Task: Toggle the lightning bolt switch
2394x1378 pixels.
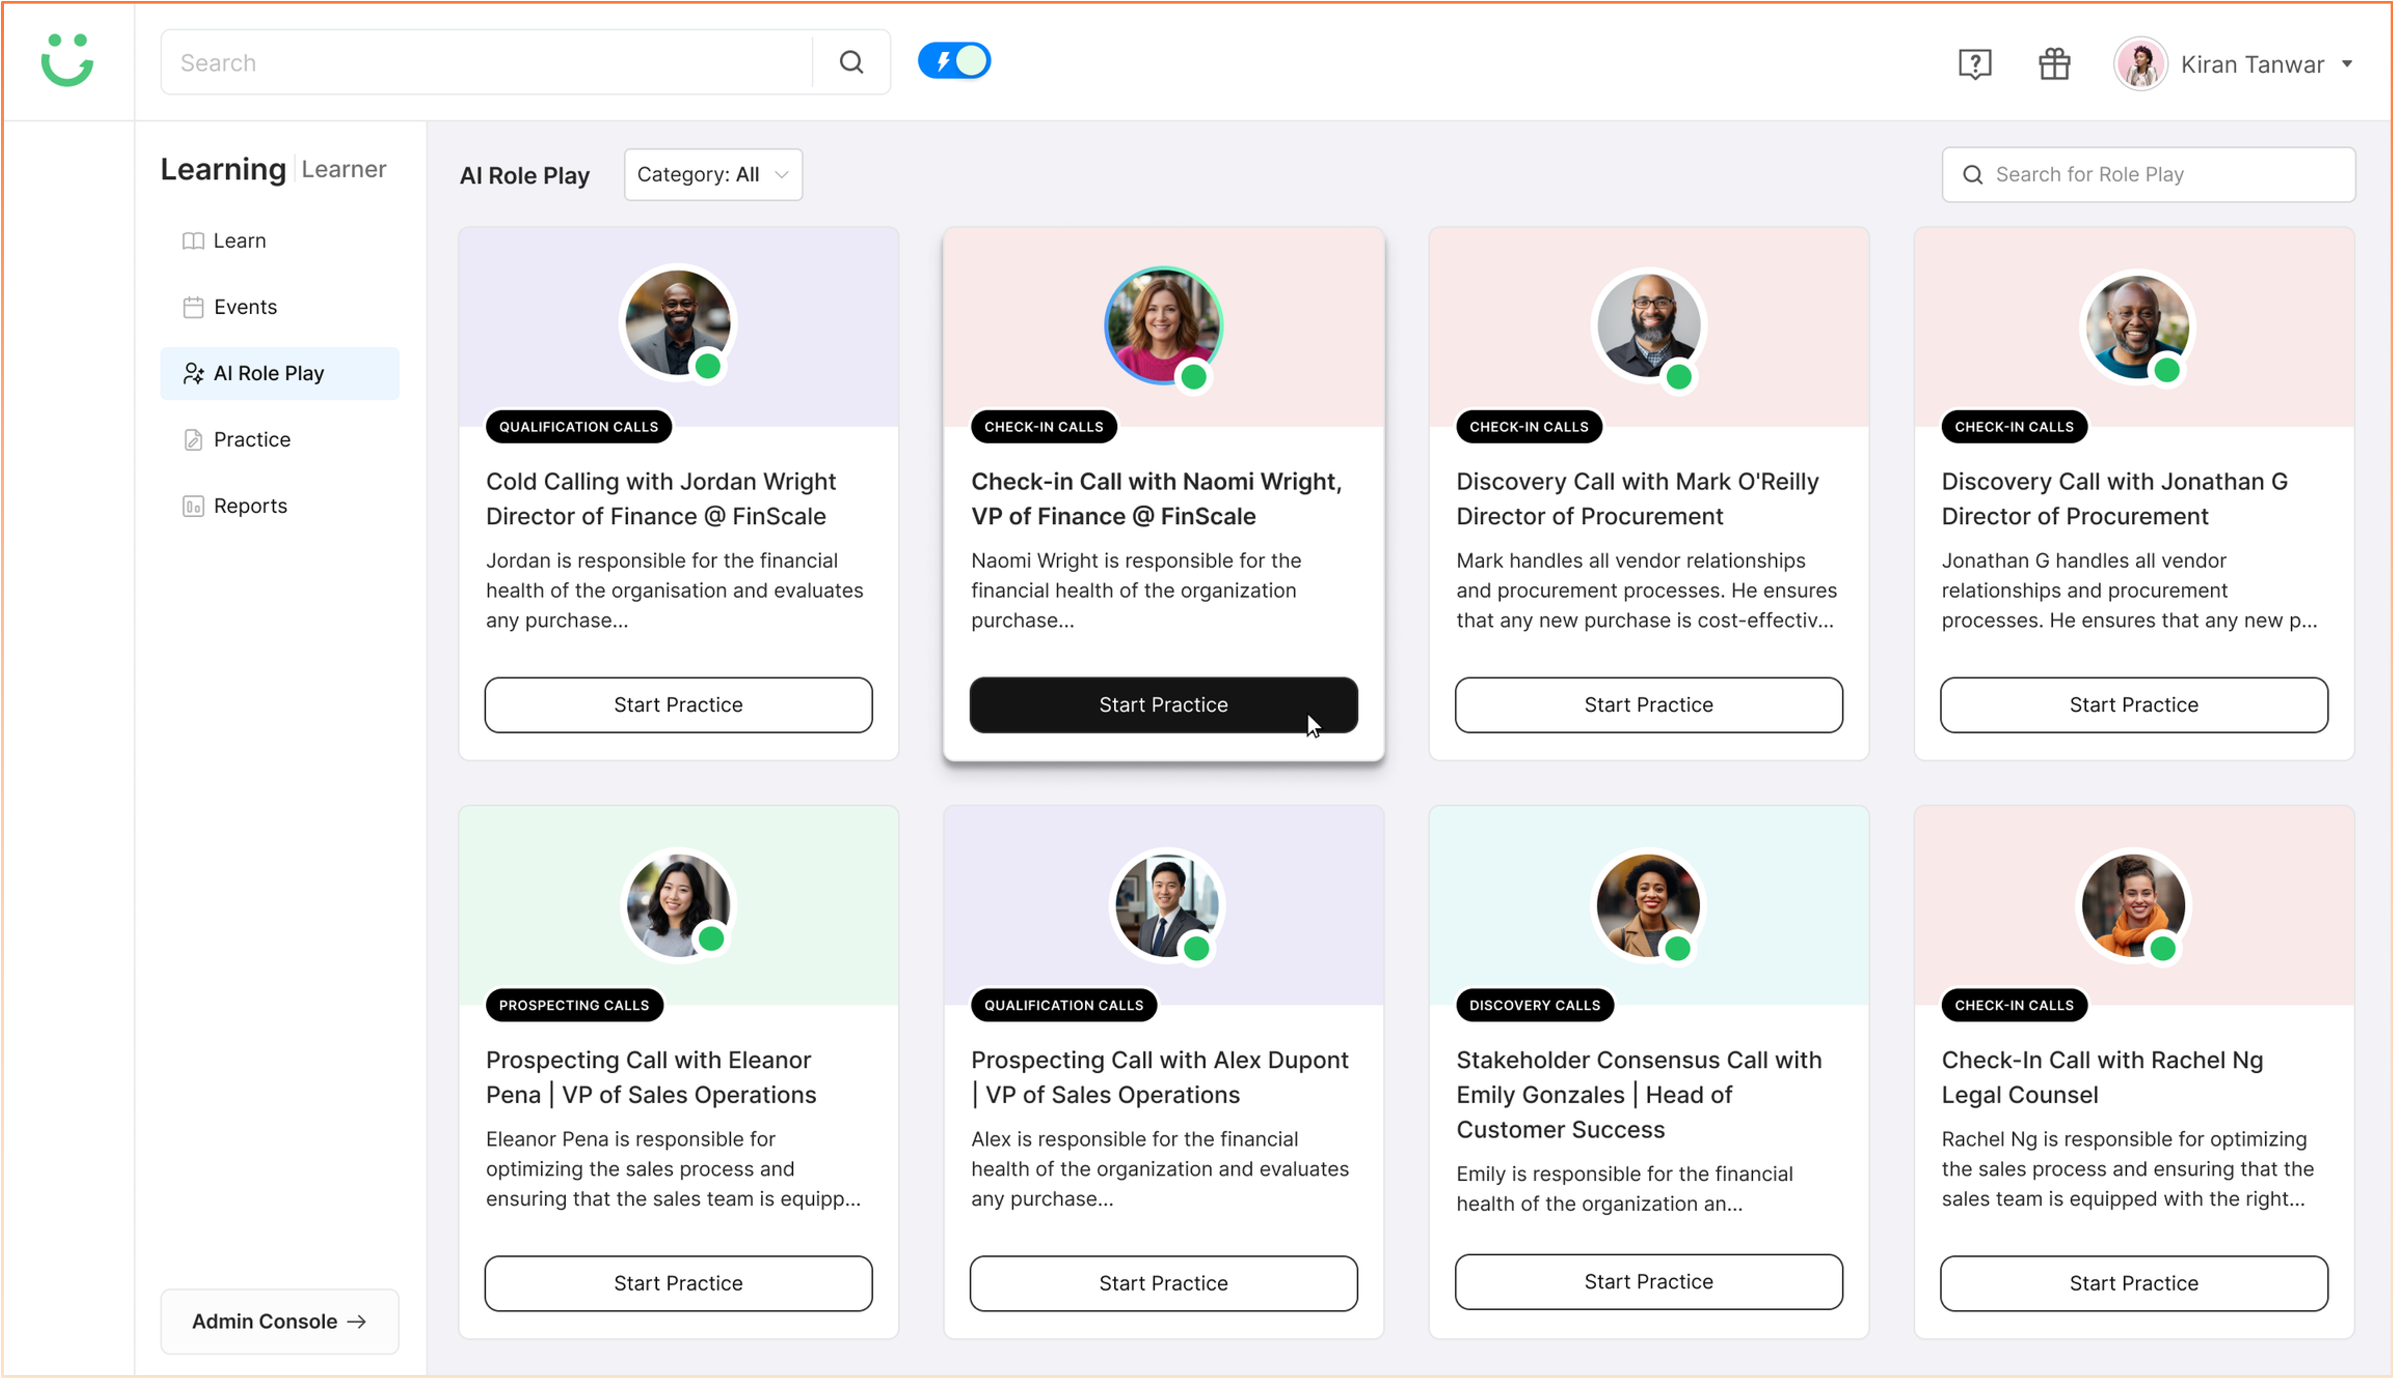Action: (x=954, y=61)
